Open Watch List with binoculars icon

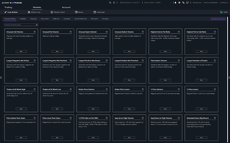(34, 12)
